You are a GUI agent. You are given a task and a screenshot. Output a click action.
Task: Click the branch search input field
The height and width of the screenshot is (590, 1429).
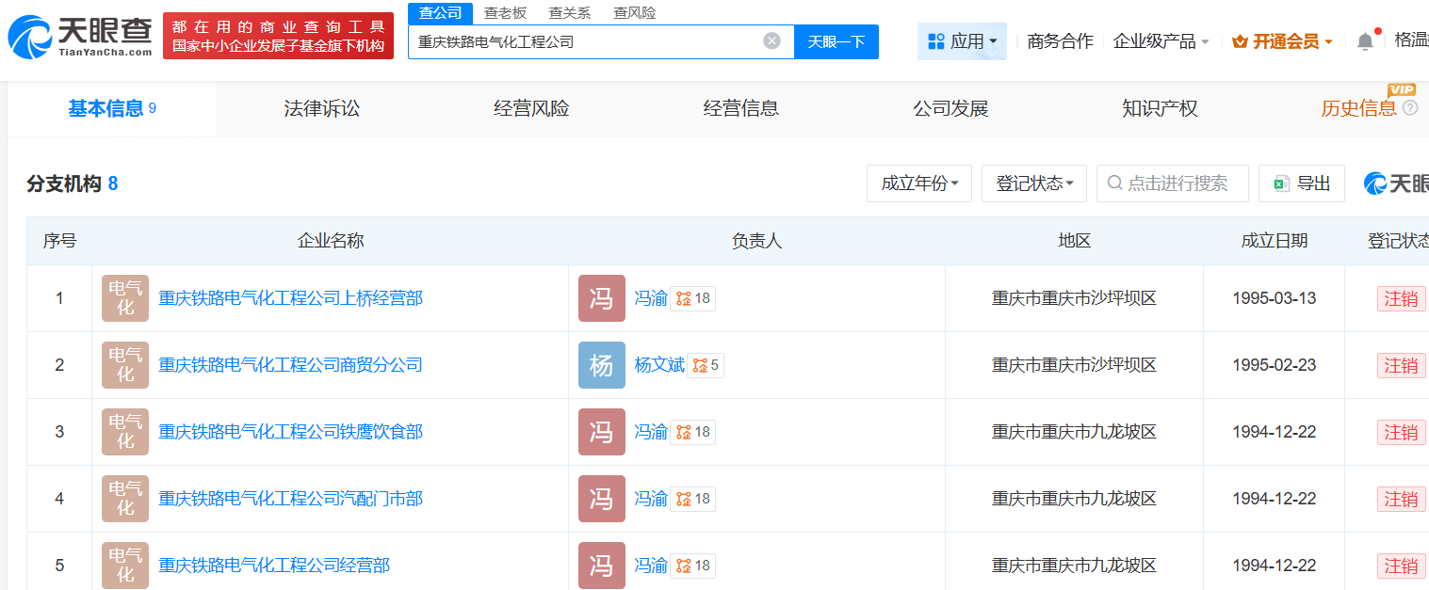pos(1177,183)
